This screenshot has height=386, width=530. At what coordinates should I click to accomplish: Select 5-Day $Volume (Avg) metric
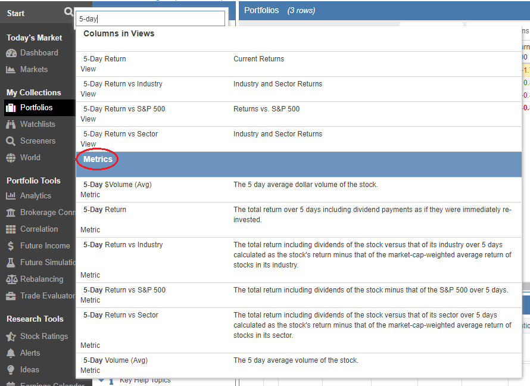click(117, 185)
